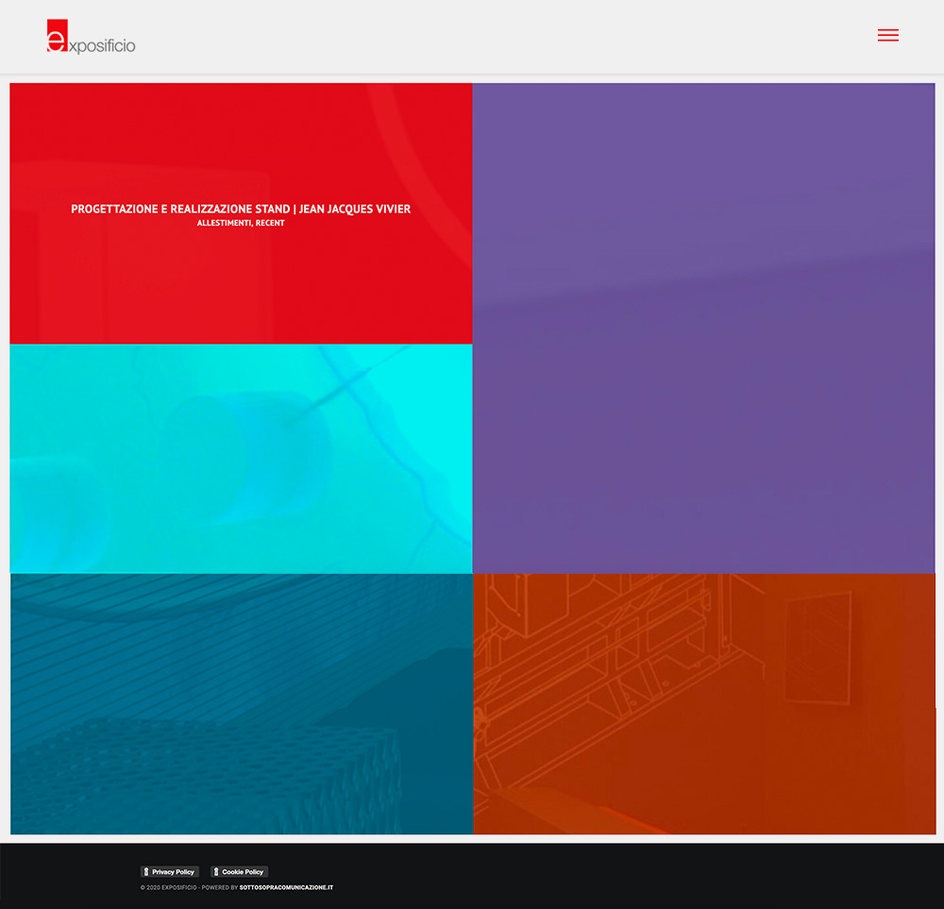Click the '© 2020 EXPOSIFICIO' footer text
This screenshot has width=944, height=909.
(169, 887)
